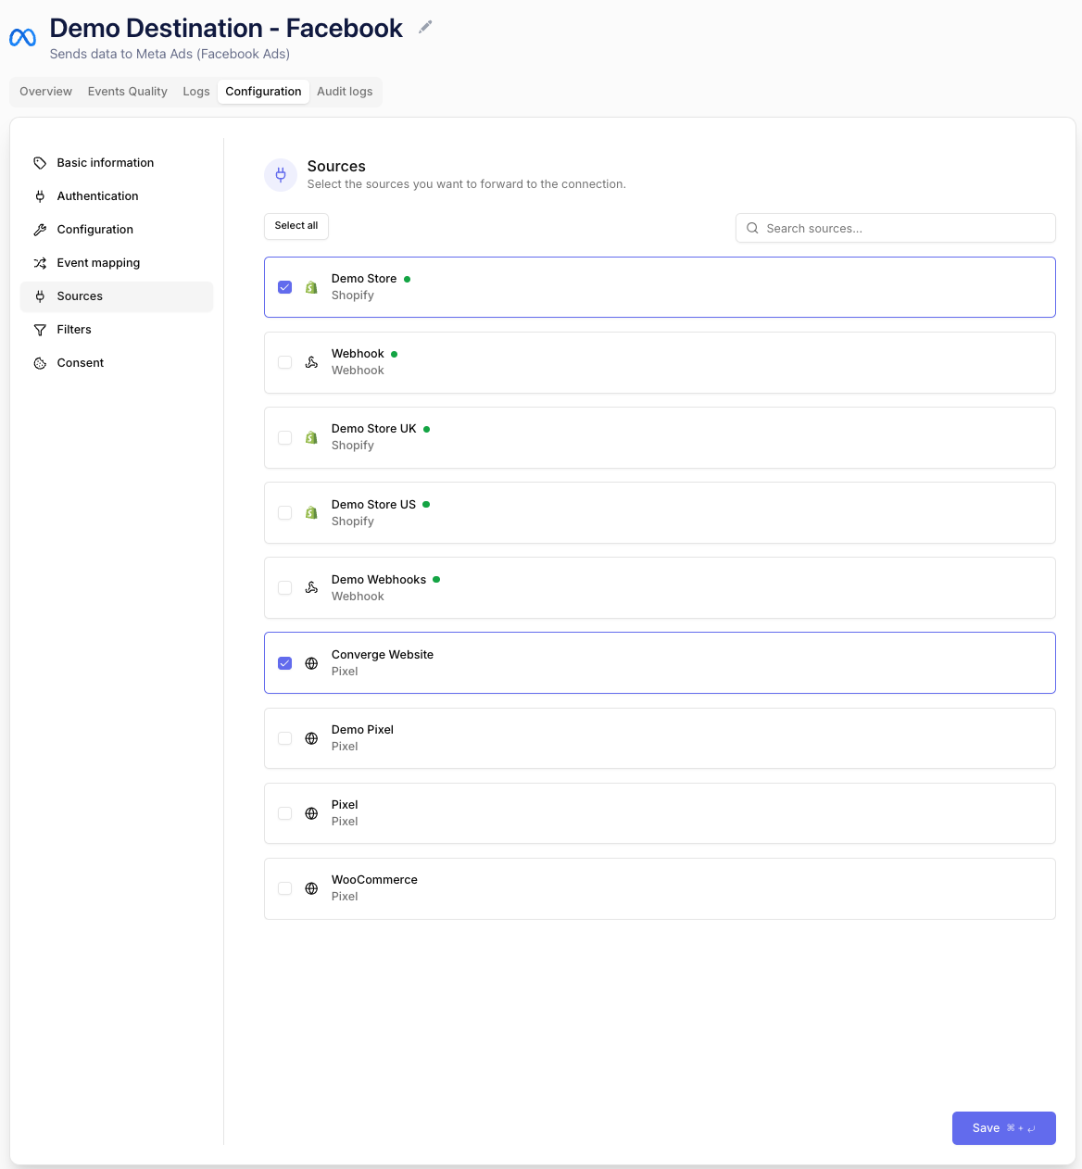Uncheck the Demo Store source checkbox

coord(285,287)
